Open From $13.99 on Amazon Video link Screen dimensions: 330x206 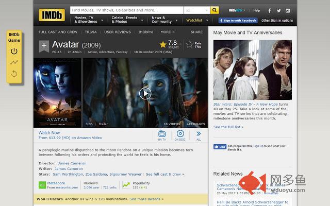click(x=70, y=138)
